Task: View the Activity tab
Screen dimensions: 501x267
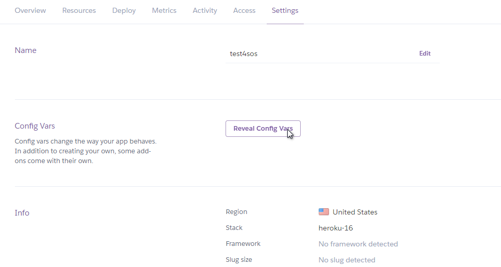Action: coord(205,10)
